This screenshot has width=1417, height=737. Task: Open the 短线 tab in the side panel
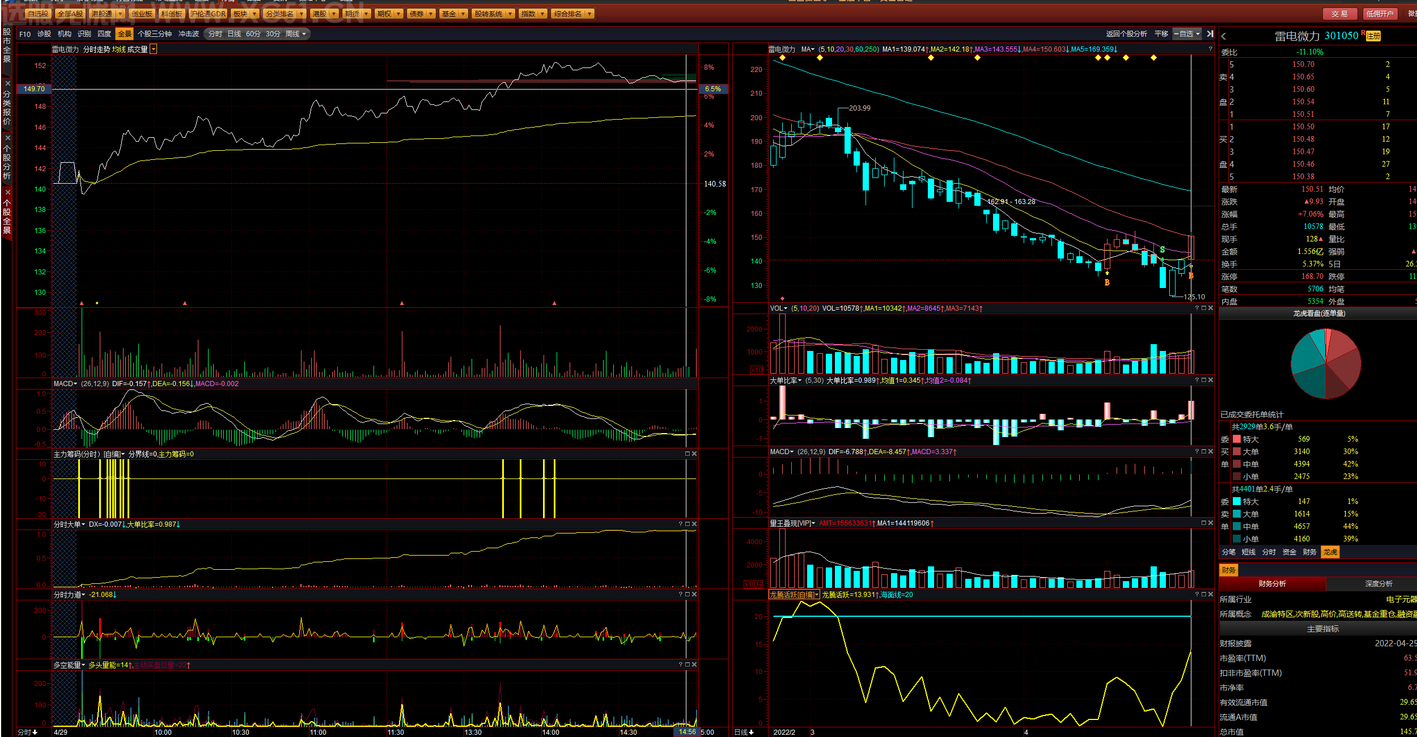click(x=1249, y=552)
